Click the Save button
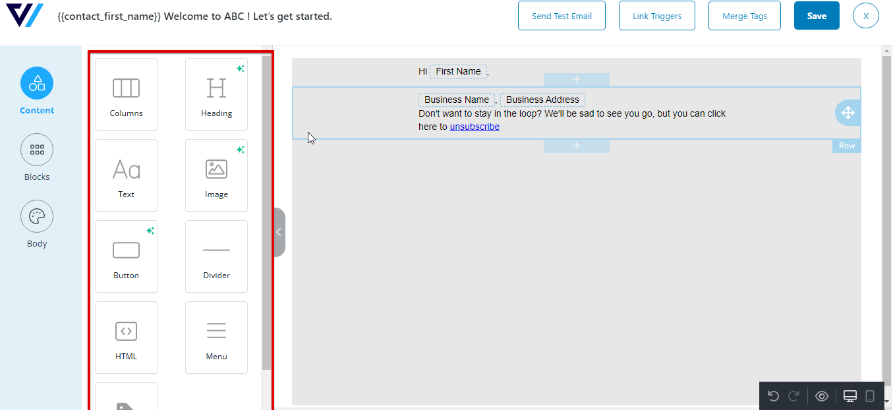Viewport: 893px width, 410px height. point(817,15)
